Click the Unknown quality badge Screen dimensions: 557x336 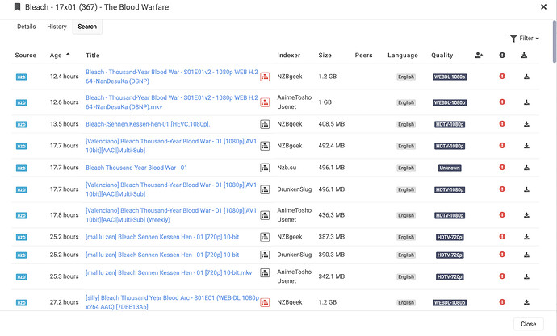coord(450,168)
